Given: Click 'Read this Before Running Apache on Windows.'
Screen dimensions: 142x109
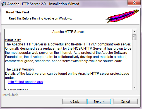Looking at the screenshot, I should (x=40, y=18).
